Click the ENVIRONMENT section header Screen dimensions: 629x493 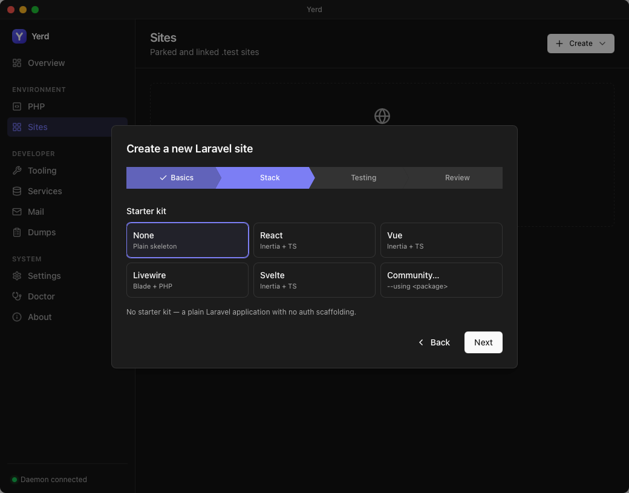(39, 90)
